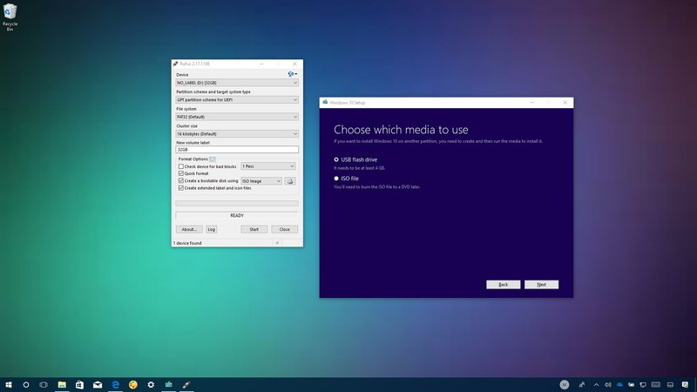Open the Windows Start menu
This screenshot has height=392, width=697.
9,384
